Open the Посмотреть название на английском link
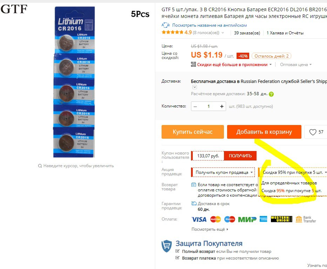This screenshot has height=269, width=327. 209,25
